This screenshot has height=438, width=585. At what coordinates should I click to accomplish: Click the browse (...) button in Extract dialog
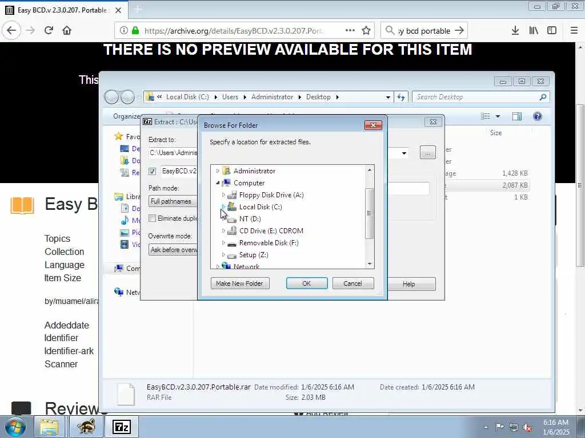(x=427, y=153)
